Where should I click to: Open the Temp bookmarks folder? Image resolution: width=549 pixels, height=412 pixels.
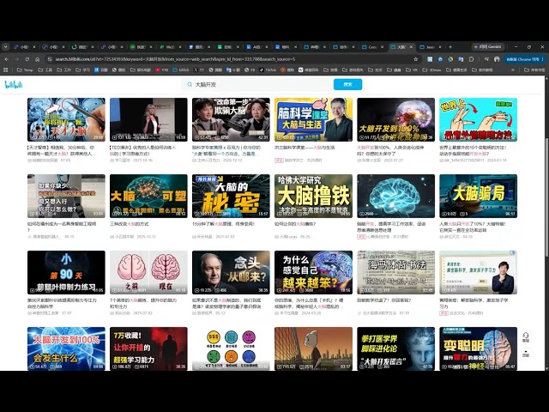[25, 70]
